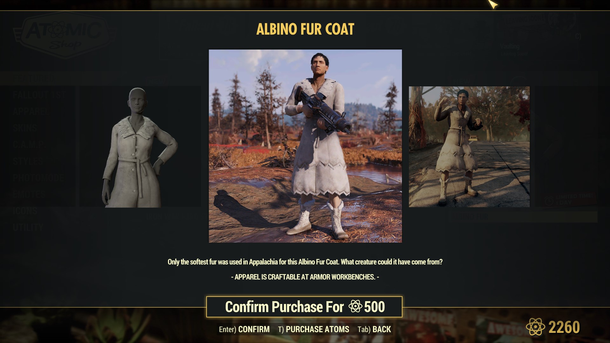Select the mannequin coat preview thumbnail

[140, 147]
